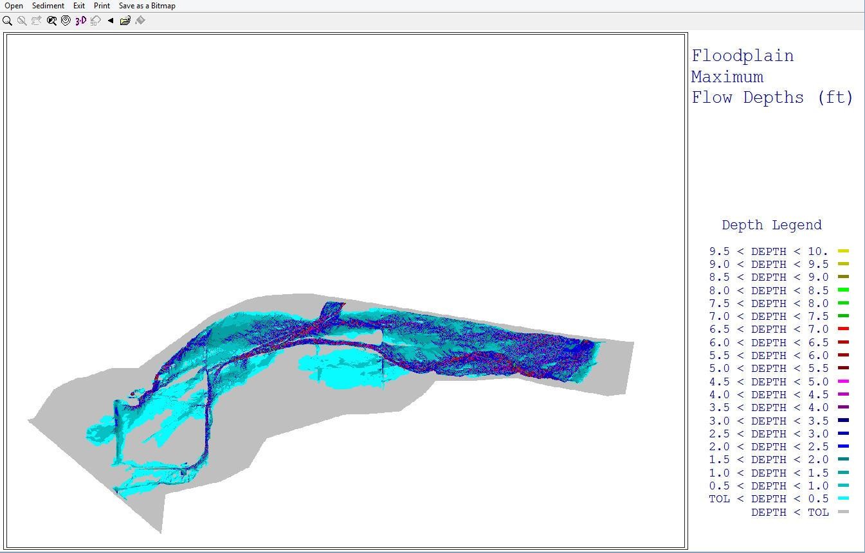Click the grayed-out pan hand icon
The height and width of the screenshot is (553, 865).
pos(37,21)
